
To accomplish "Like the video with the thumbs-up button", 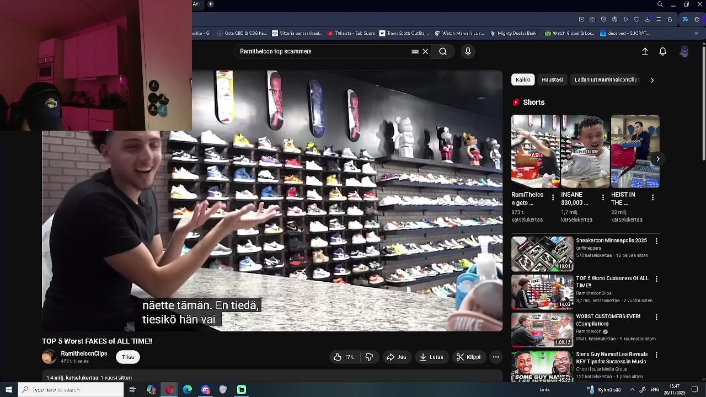I will (344, 357).
